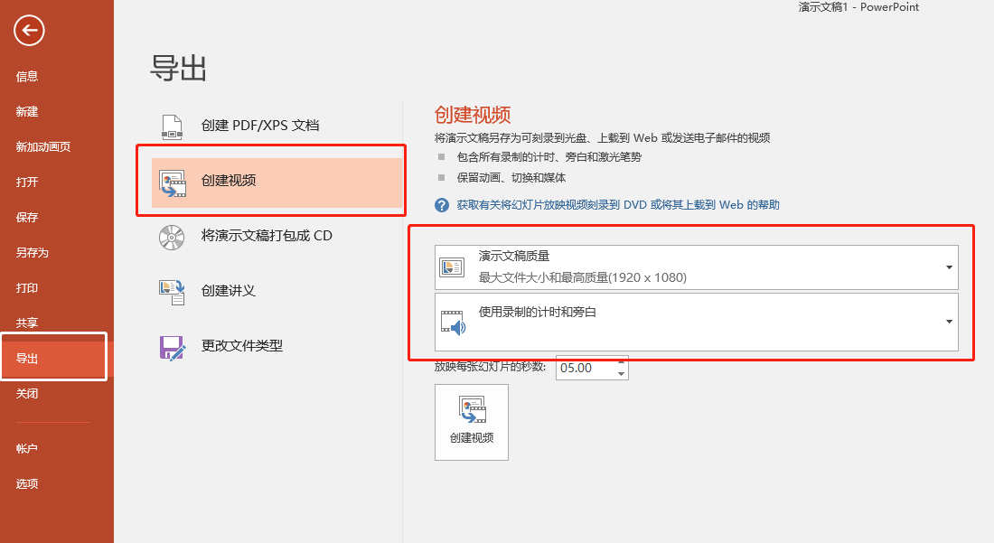Open the 打开 page
Viewport: 994px width, 543px height.
click(x=27, y=183)
